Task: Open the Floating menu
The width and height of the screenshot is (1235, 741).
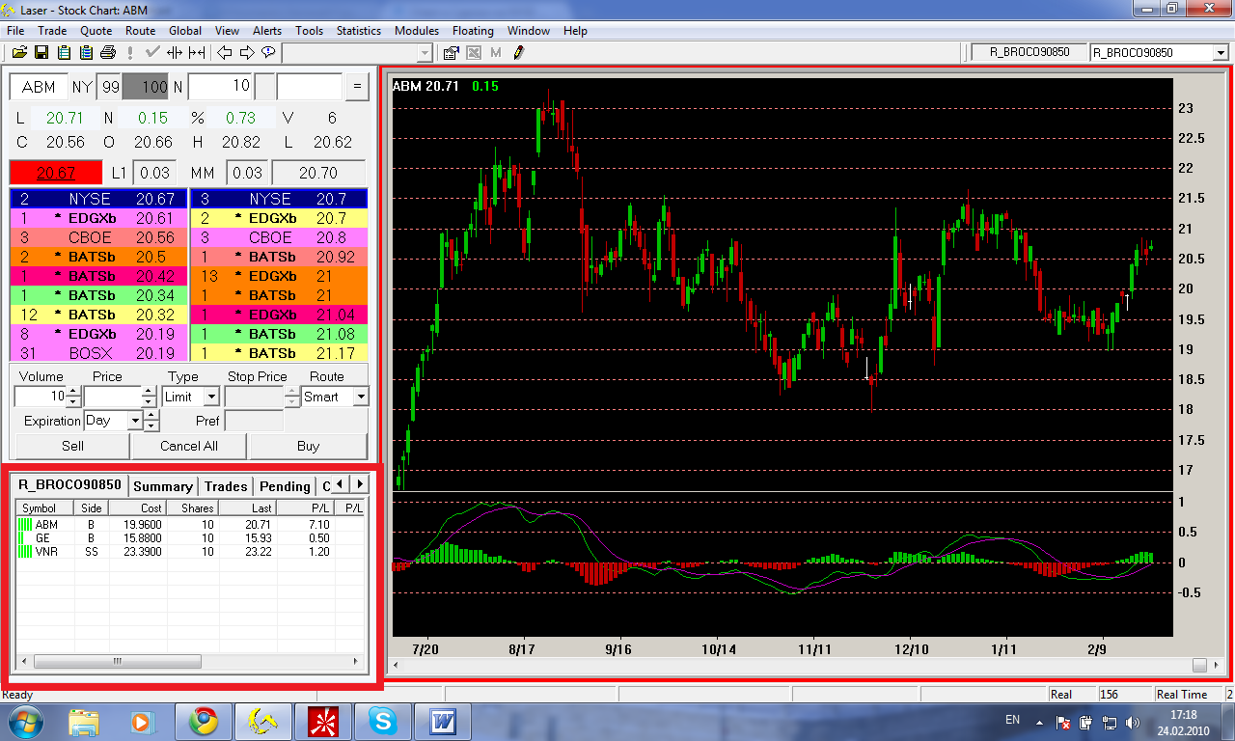Action: click(473, 31)
